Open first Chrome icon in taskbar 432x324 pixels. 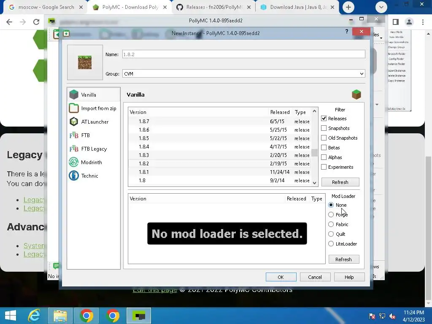click(x=86, y=316)
